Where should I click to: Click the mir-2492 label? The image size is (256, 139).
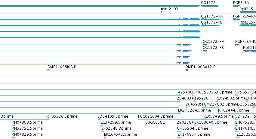[169, 9]
